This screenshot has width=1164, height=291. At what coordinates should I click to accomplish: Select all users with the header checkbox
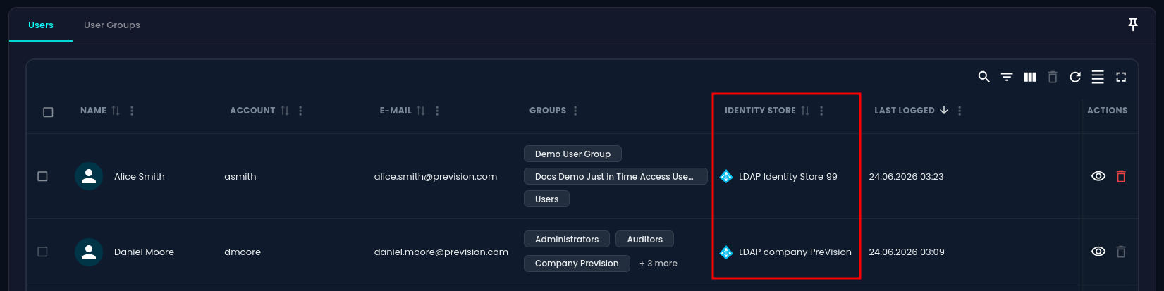coord(48,112)
